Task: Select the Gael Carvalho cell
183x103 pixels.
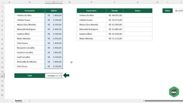Action: [x=30, y=57]
